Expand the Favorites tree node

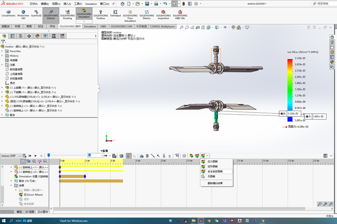(x=2, y=51)
